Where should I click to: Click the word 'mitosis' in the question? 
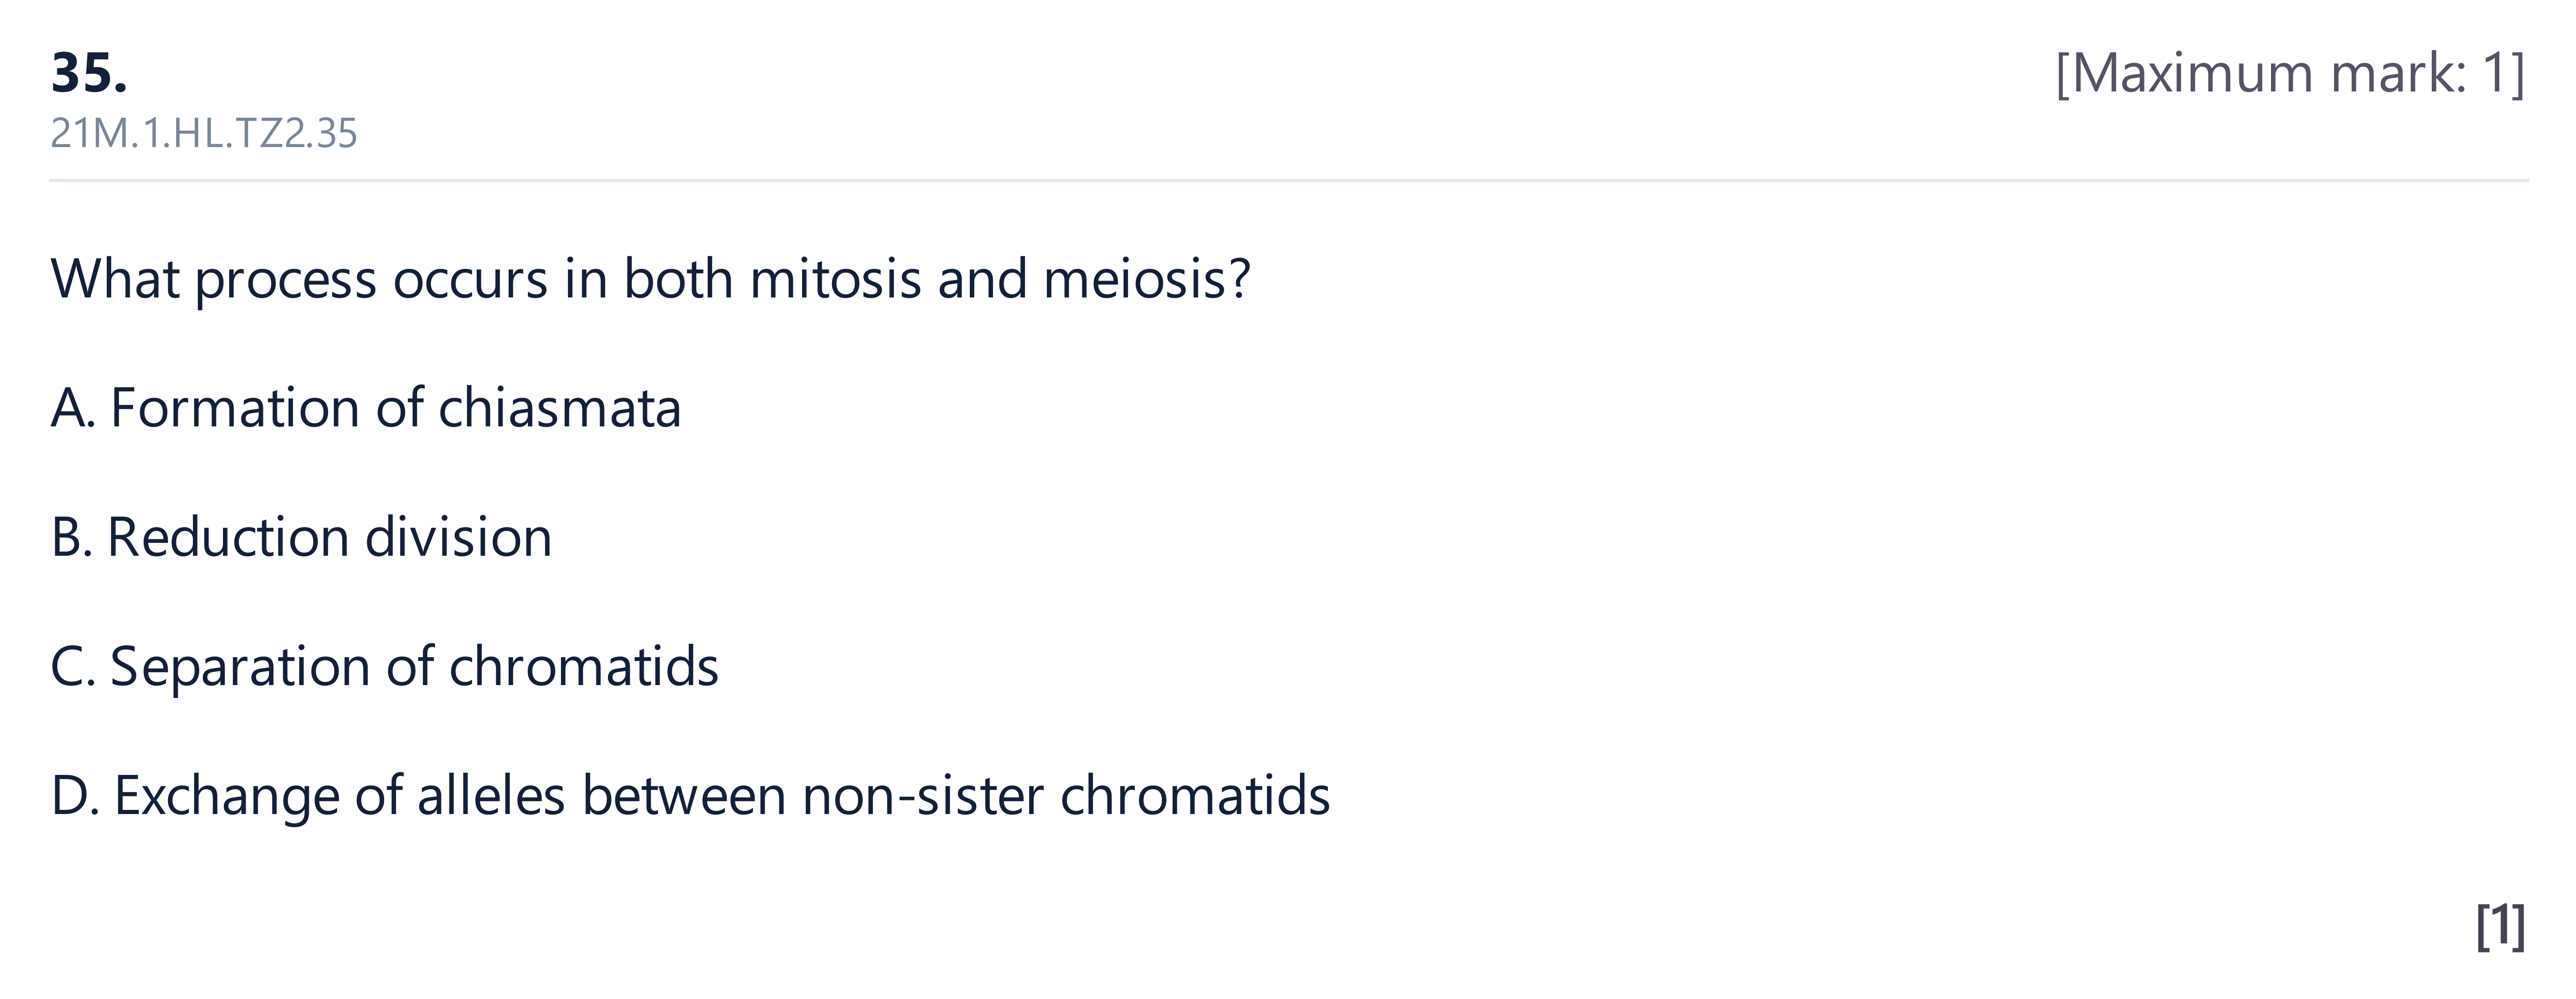point(835,278)
